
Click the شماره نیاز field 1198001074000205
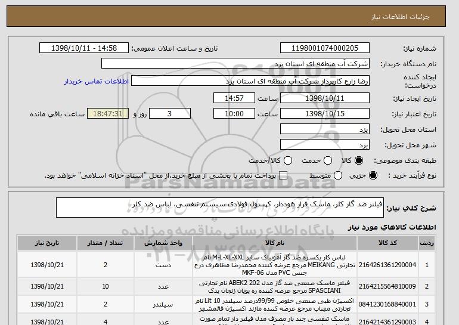pyautogui.click(x=325, y=48)
